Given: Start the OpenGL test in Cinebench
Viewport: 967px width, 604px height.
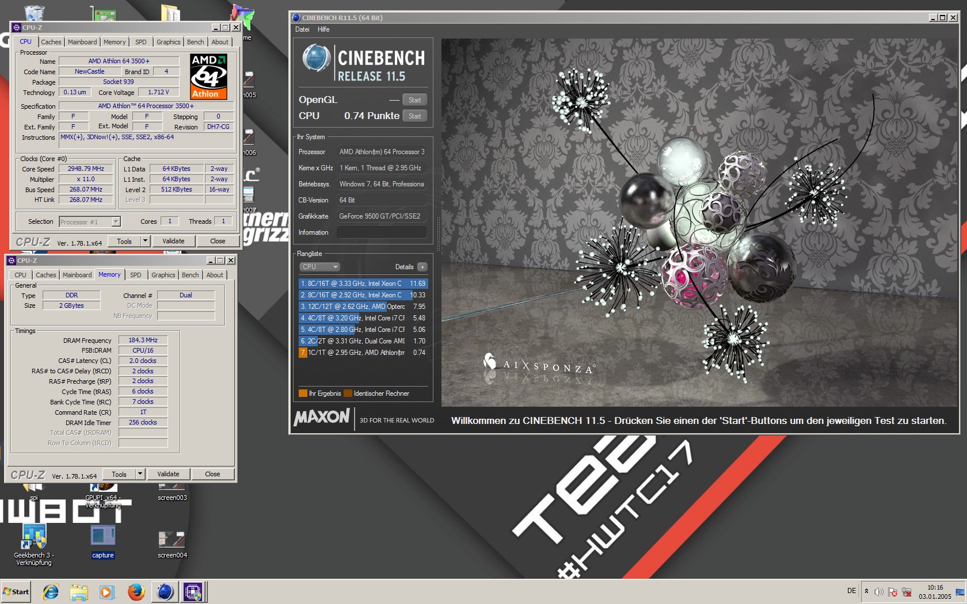Looking at the screenshot, I should [414, 100].
